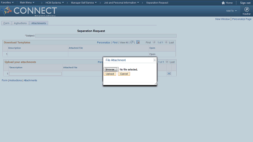
Task: Click the bottom Form link
Action: pyautogui.click(x=5, y=80)
